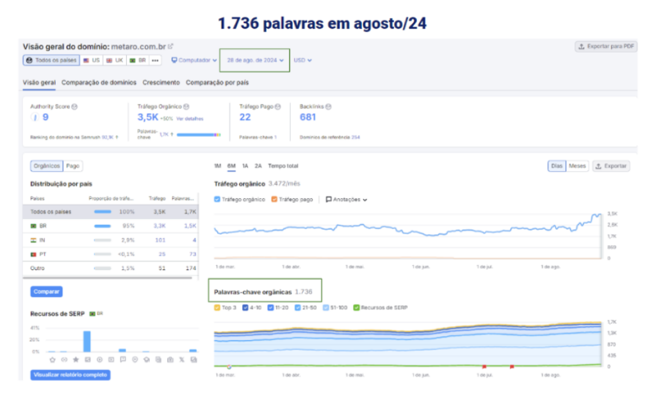Open metaro.com.br external link icon
The image size is (656, 393).
click(171, 47)
